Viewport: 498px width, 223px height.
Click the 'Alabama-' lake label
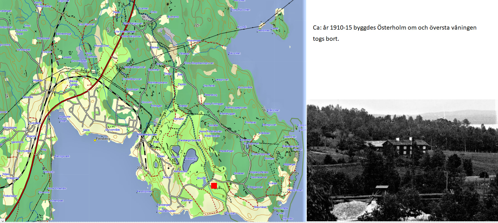[190, 159]
